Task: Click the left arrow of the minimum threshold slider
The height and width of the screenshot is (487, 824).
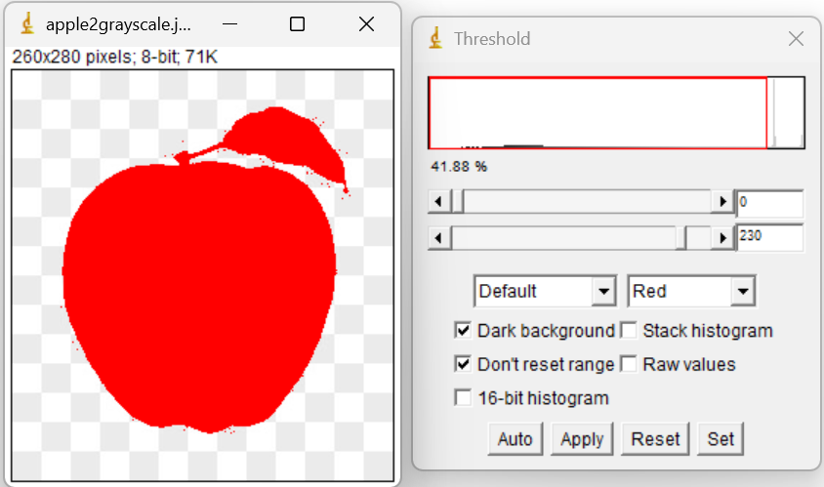Action: point(439,201)
